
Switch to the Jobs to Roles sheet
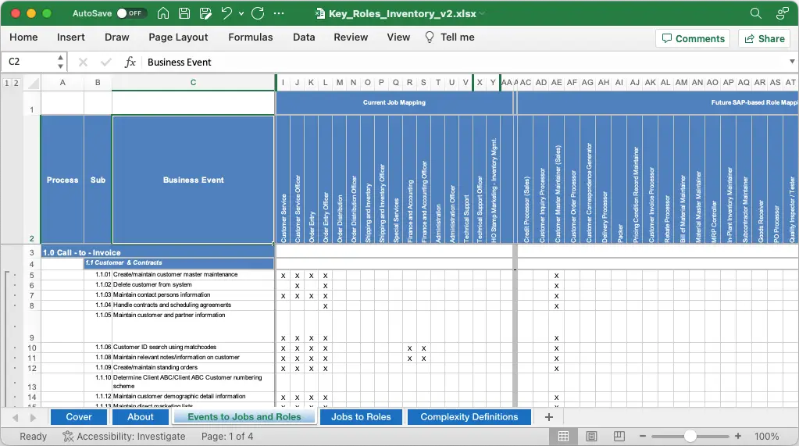coord(361,417)
